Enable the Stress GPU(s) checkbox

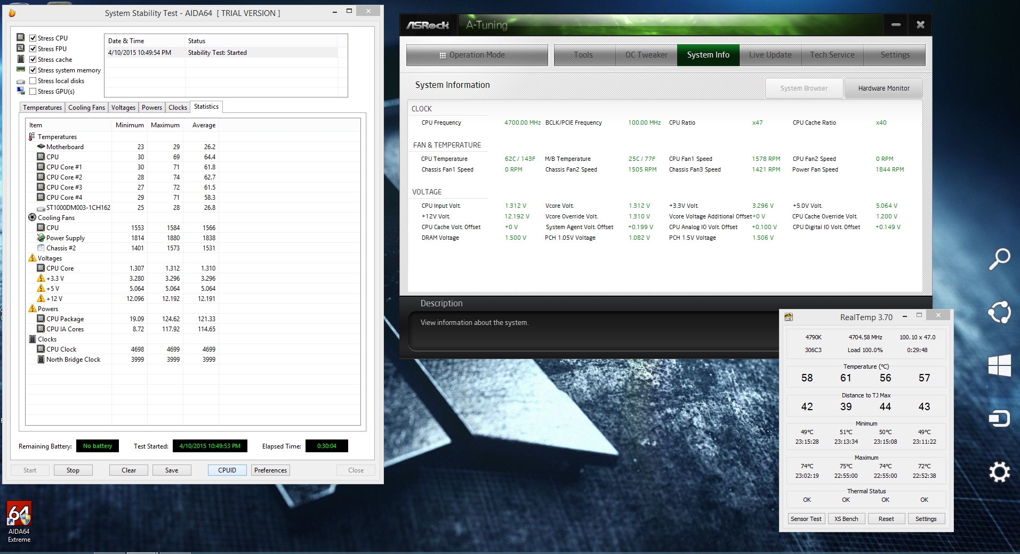click(x=33, y=91)
